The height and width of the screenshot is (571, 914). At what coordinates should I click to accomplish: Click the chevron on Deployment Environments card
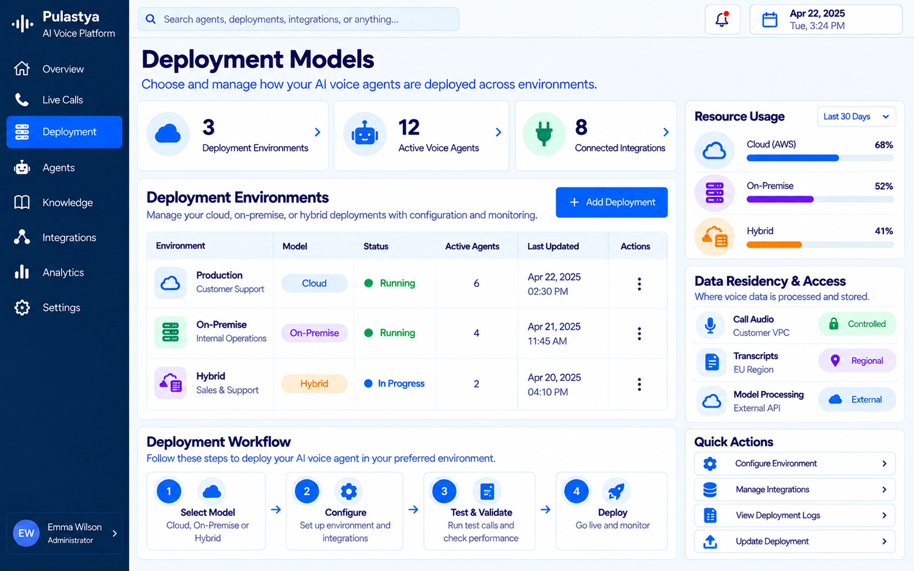point(318,132)
